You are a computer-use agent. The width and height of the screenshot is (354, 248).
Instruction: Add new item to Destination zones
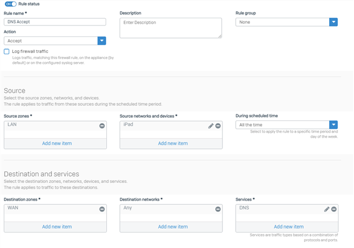pyautogui.click(x=57, y=226)
